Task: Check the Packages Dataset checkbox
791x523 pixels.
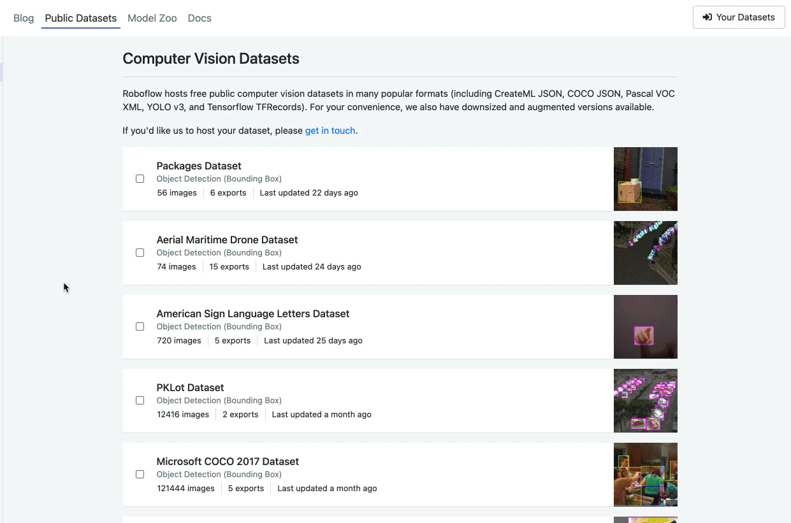Action: tap(140, 179)
